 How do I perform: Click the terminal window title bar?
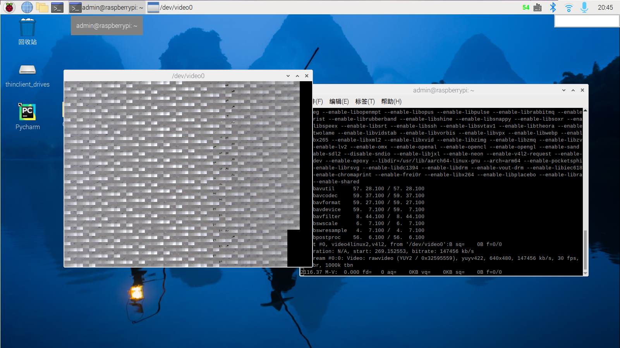tap(443, 90)
